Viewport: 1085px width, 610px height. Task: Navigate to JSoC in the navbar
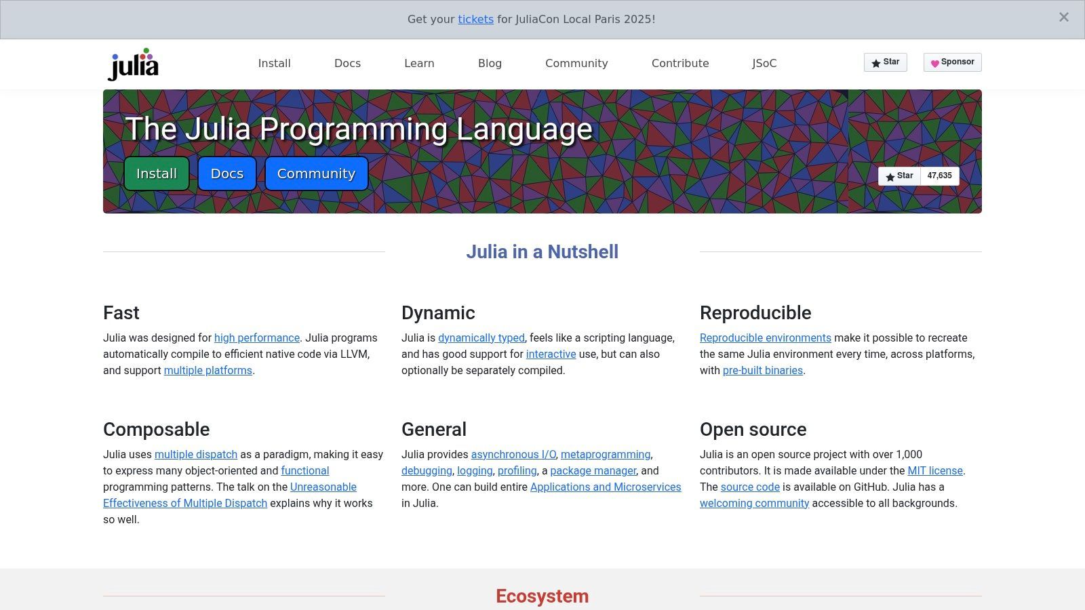(x=764, y=63)
